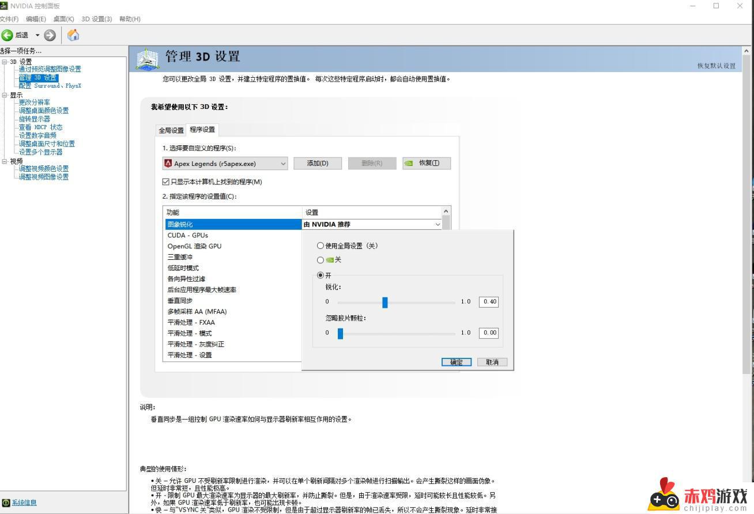Open the 系统信息 link
Viewport: 754px width, 514px height.
coord(24,502)
